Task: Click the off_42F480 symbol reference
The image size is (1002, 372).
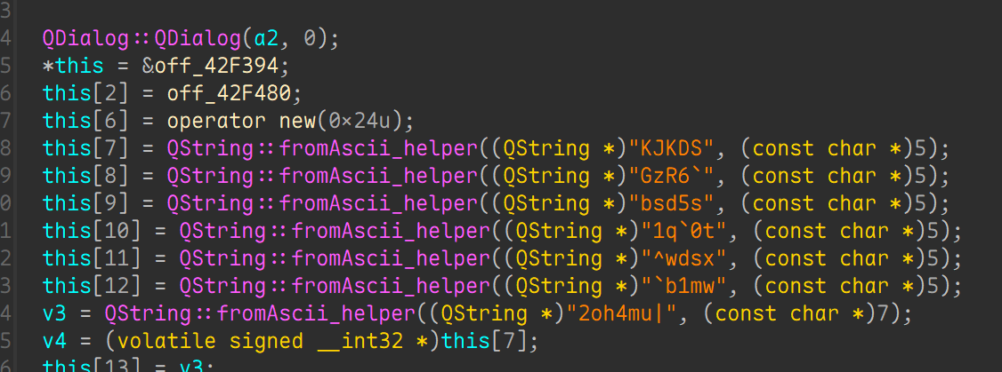Action: click(x=174, y=93)
